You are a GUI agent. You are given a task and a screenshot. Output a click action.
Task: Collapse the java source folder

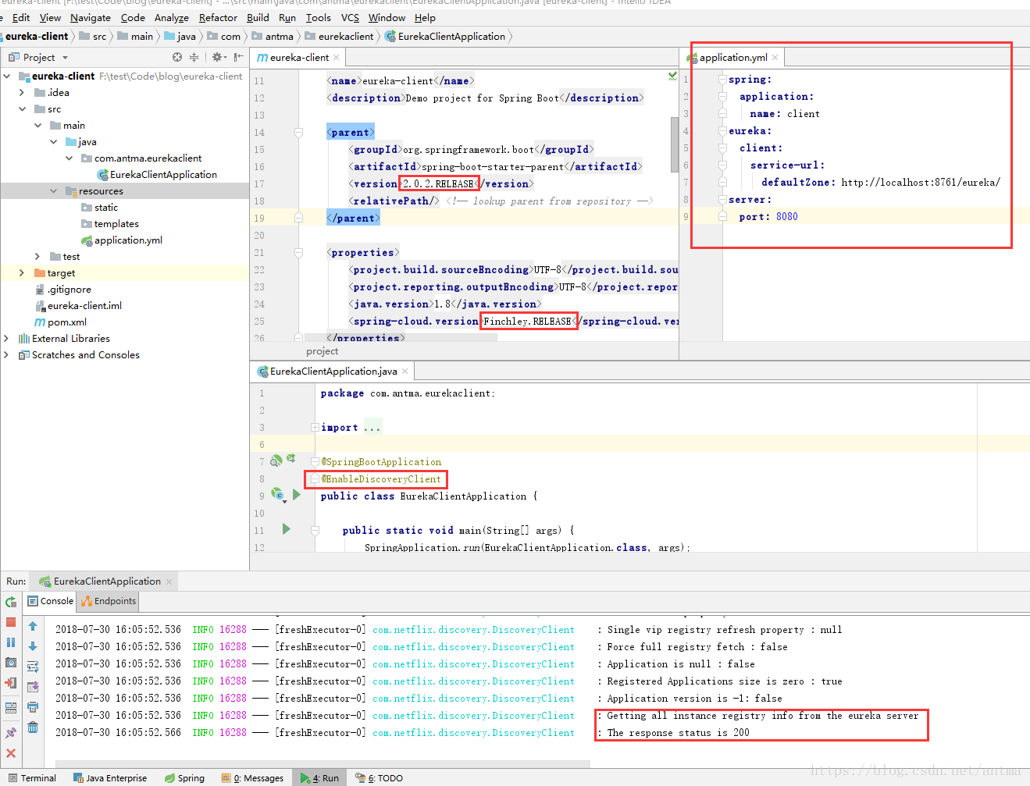click(54, 141)
